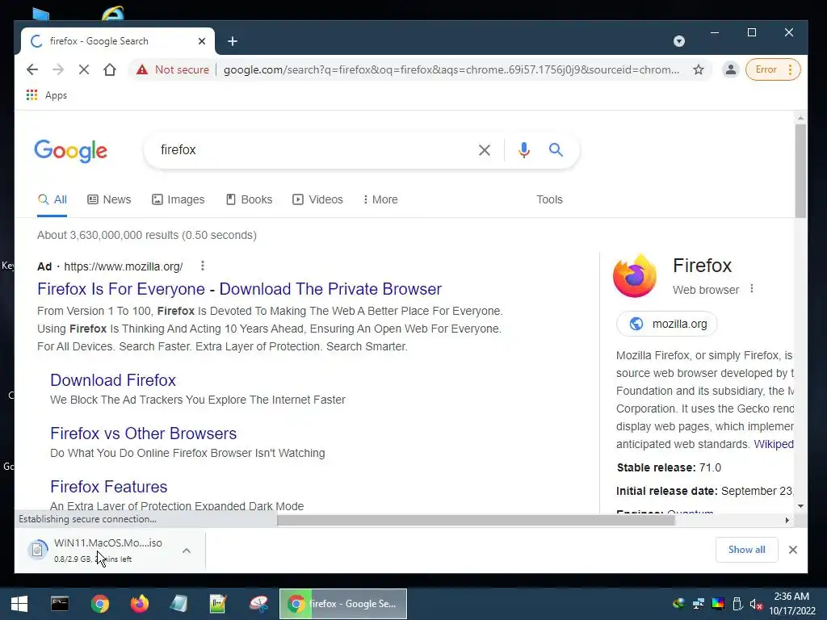Open the ad's three-dot options menu
This screenshot has width=827, height=620.
pyautogui.click(x=203, y=266)
